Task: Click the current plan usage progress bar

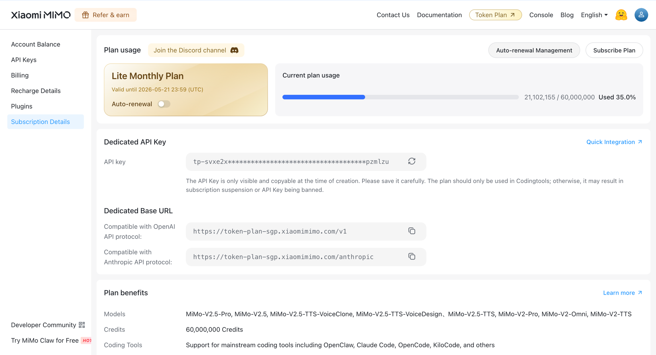Action: pyautogui.click(x=400, y=97)
